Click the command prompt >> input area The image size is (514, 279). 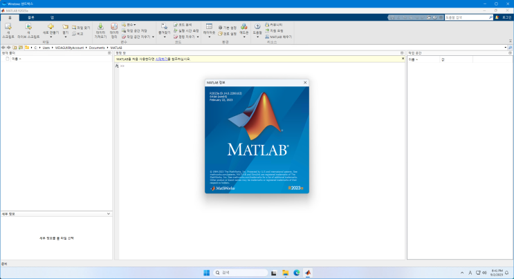262,66
